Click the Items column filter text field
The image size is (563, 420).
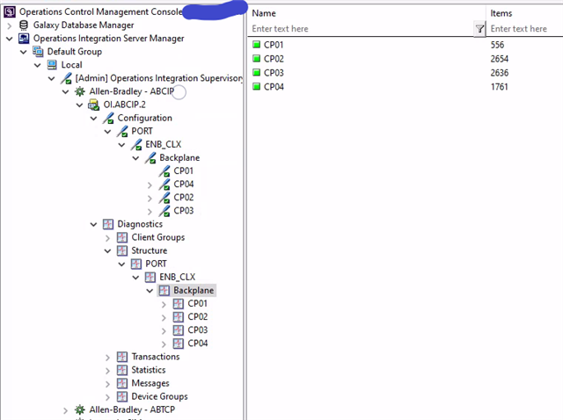pyautogui.click(x=525, y=29)
